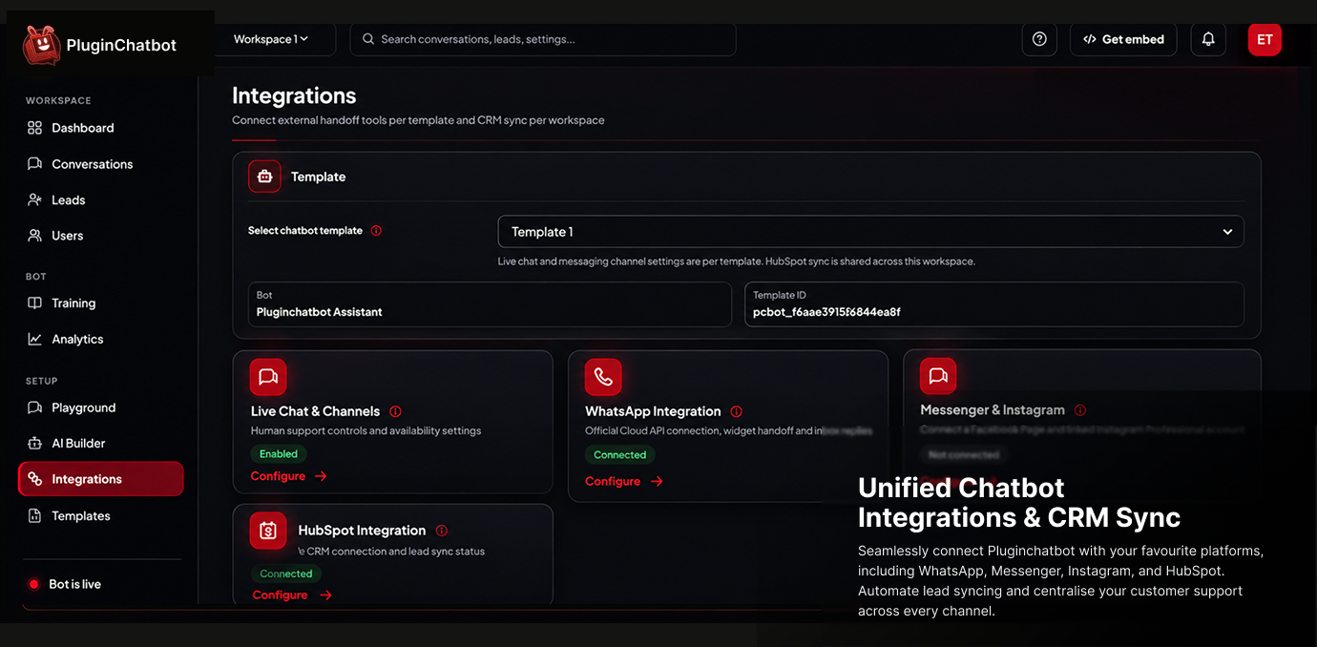Screen dimensions: 1317x647
Task: Select the Integrations label in sidebar
Action: 87,479
